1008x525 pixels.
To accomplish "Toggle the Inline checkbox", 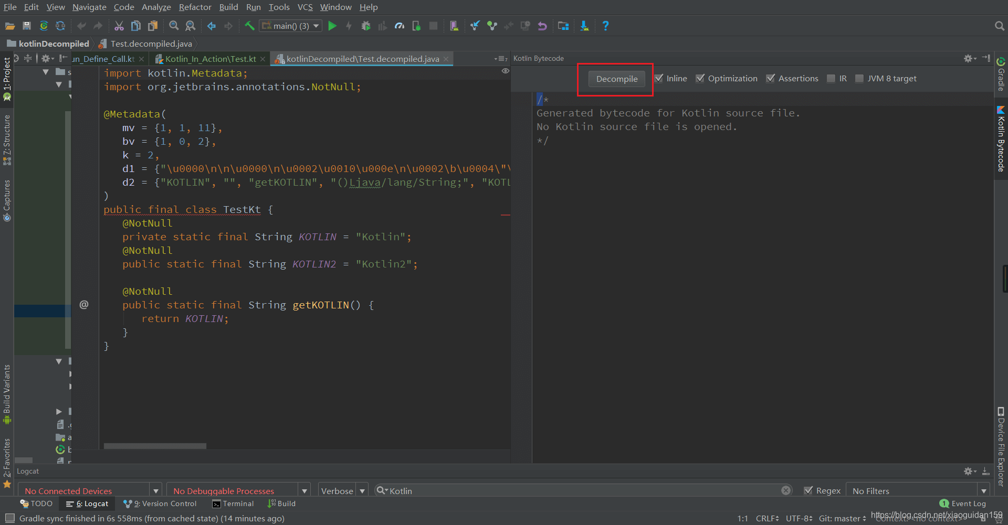I will [659, 78].
